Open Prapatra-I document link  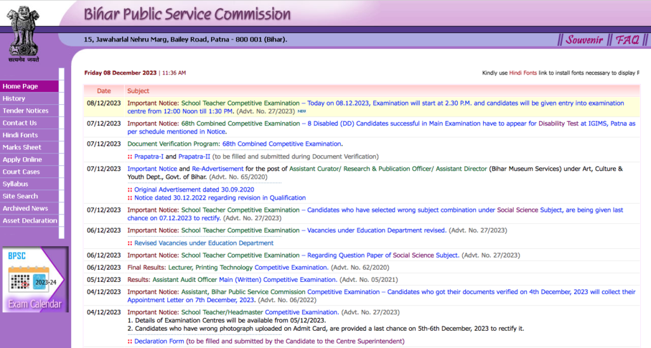[149, 157]
